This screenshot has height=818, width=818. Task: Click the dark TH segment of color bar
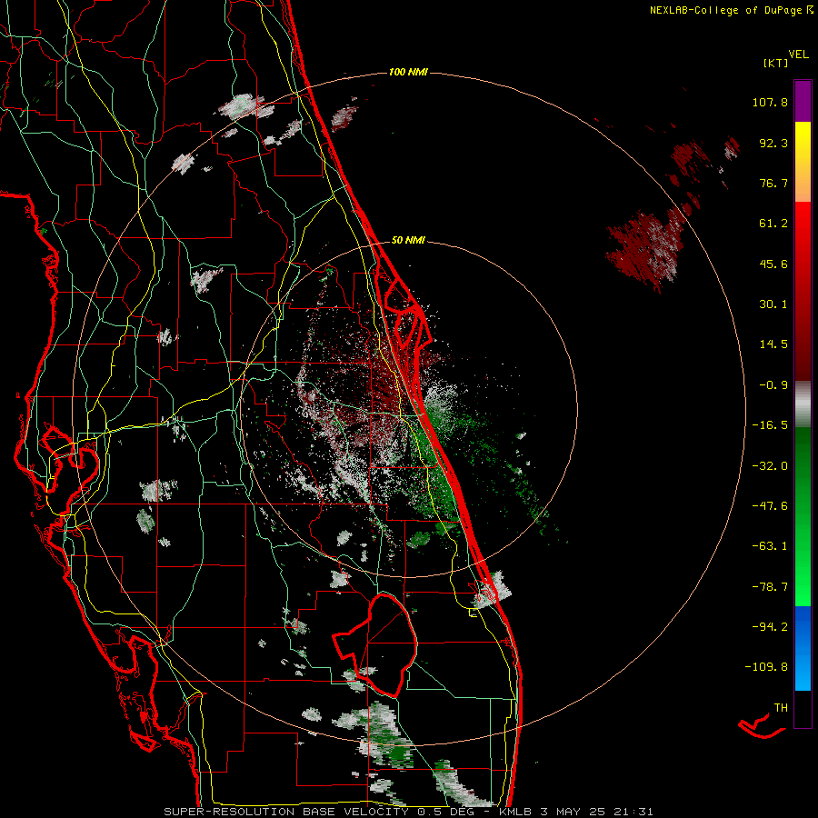(x=803, y=708)
